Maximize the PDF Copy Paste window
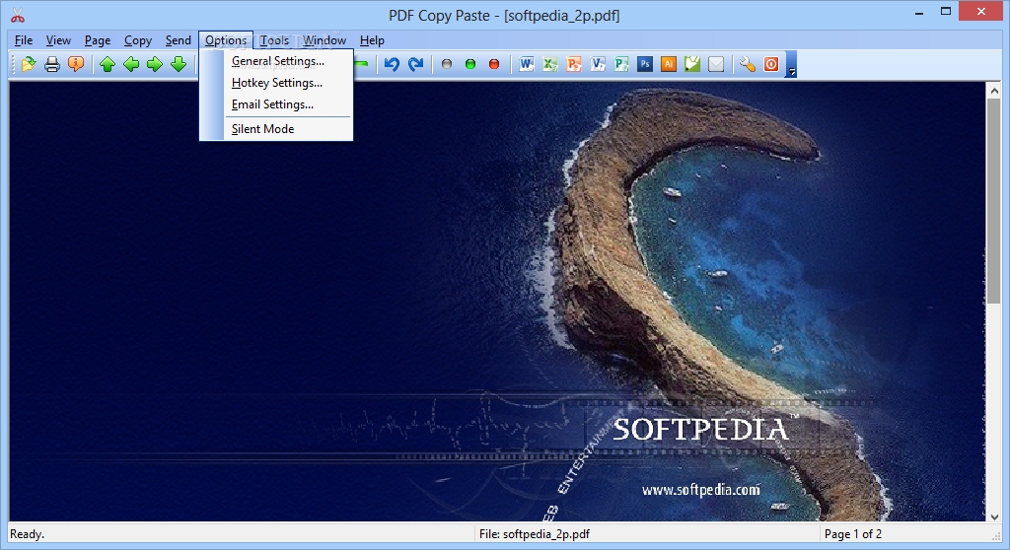1010x550 pixels. (x=946, y=12)
